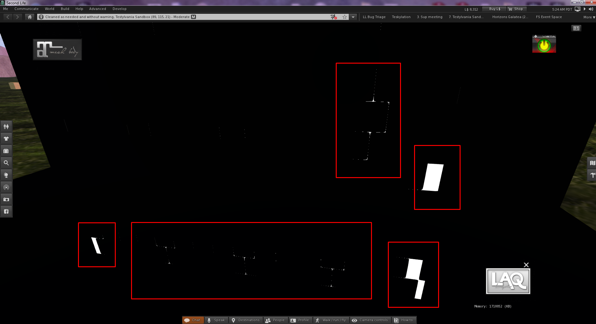Teleport to FS Event Space favorite
This screenshot has width=596, height=324.
[x=549, y=17]
